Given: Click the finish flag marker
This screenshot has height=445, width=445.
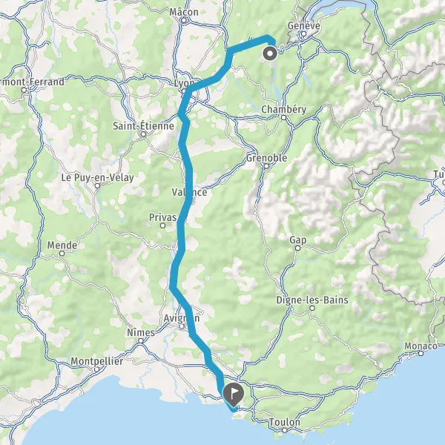Looking at the screenshot, I should pyautogui.click(x=234, y=395).
